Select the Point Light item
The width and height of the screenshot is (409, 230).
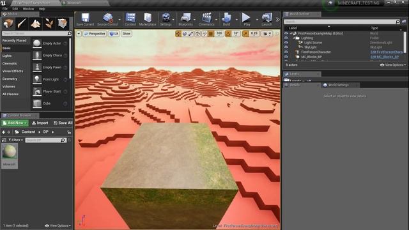(x=50, y=79)
